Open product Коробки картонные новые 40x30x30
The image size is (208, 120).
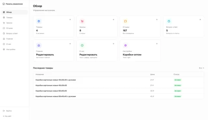click(x=51, y=85)
